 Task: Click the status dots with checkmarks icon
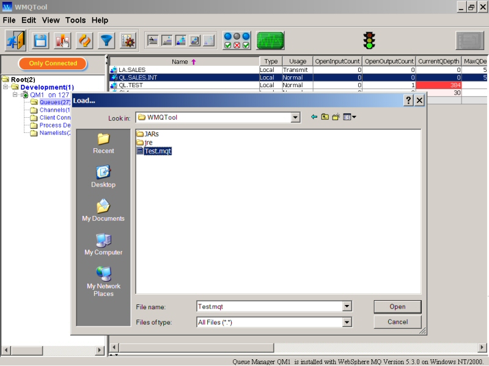(x=237, y=40)
